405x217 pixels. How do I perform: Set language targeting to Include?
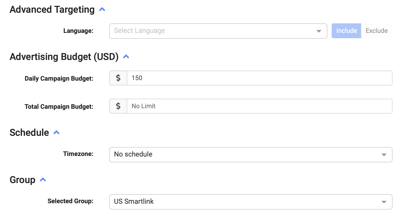(346, 31)
